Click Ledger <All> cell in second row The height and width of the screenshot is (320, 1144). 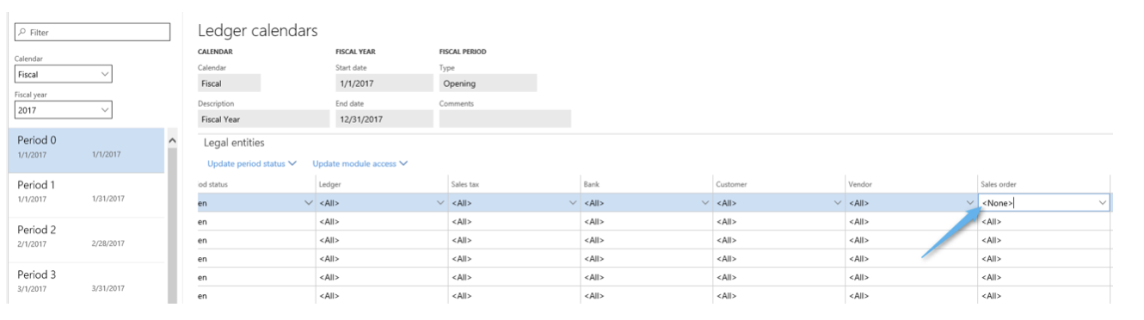click(382, 221)
